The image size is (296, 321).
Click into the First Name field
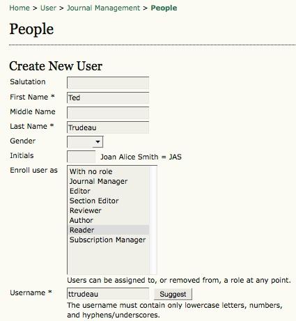(108, 97)
